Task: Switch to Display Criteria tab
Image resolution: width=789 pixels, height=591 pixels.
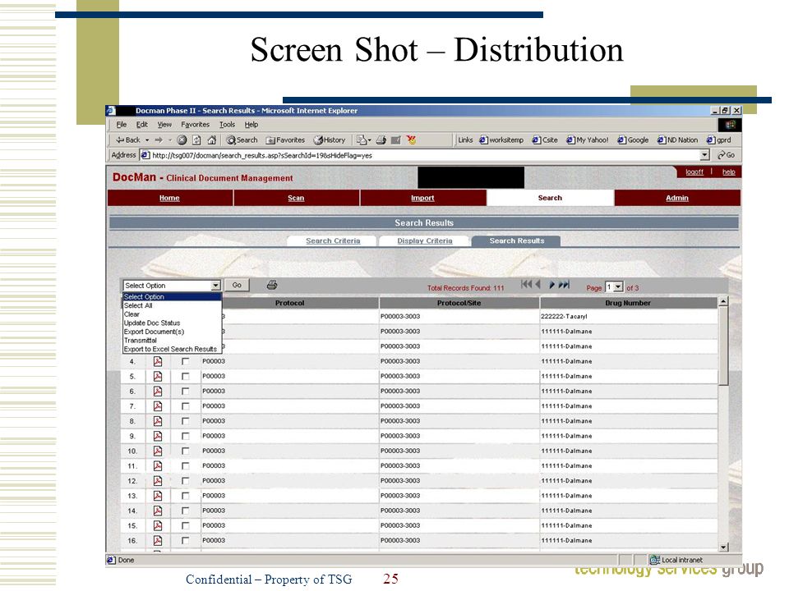Action: click(424, 241)
